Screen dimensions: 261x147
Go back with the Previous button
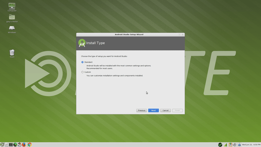[141, 111]
